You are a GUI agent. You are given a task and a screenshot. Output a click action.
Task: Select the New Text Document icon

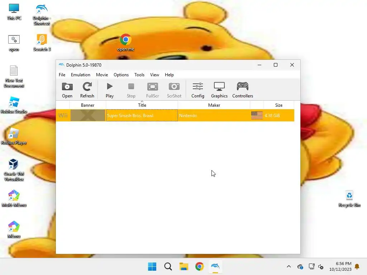(x=14, y=77)
